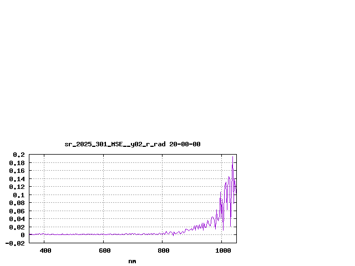Pick the 1000 x-axis tick label
This screenshot has height=266, width=355.
pyautogui.click(x=223, y=251)
